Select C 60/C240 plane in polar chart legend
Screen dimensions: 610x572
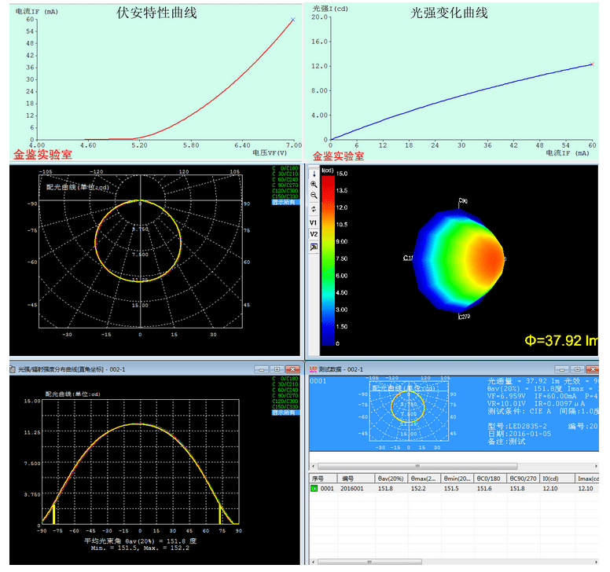[285, 180]
